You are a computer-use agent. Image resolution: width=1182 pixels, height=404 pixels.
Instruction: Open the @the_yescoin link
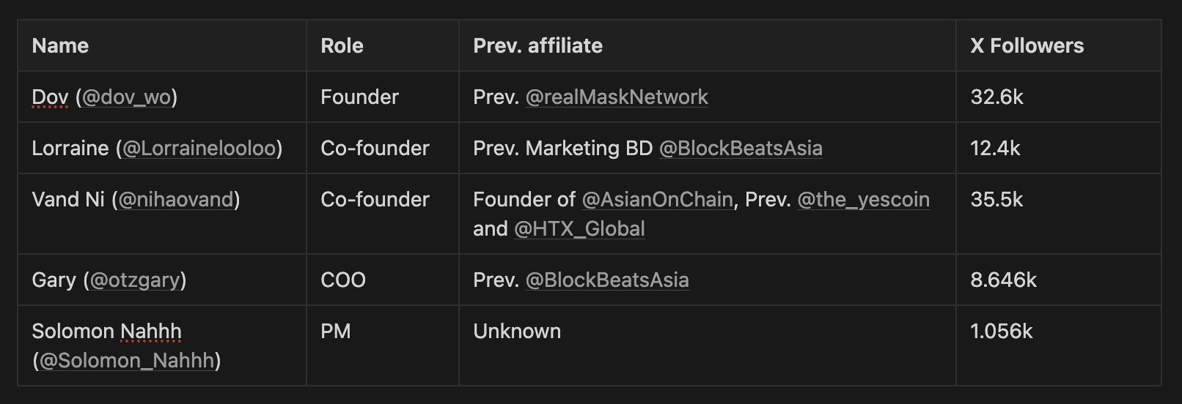863,200
